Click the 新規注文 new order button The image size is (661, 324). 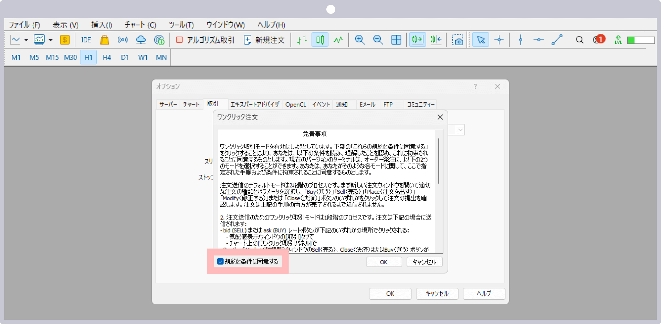pos(264,40)
